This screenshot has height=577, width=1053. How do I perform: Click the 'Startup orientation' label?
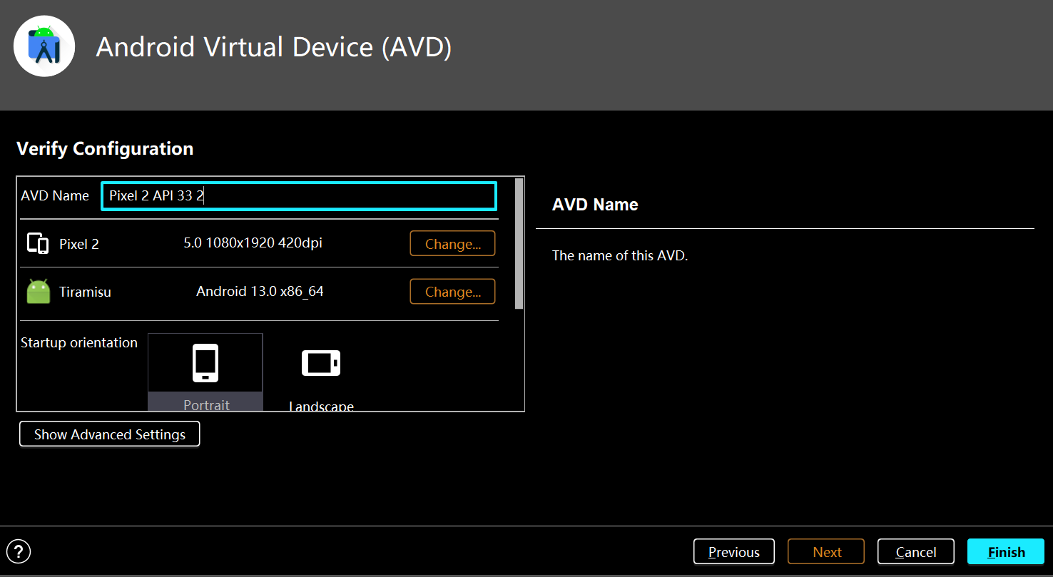click(x=79, y=342)
